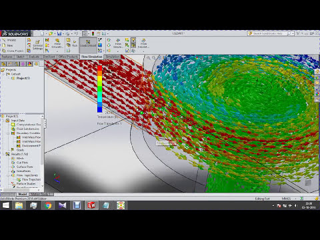Screen dimensions: 320x240
Task: Click the temperature color legend bar
Action: (100, 89)
